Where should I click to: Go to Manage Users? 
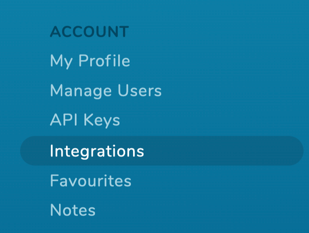point(106,91)
